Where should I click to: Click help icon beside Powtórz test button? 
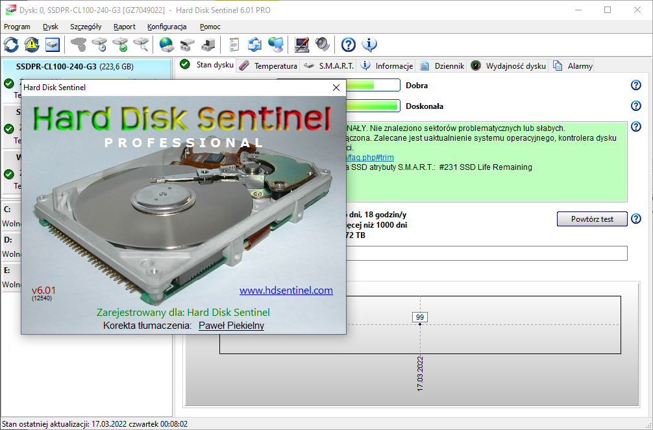click(x=636, y=219)
